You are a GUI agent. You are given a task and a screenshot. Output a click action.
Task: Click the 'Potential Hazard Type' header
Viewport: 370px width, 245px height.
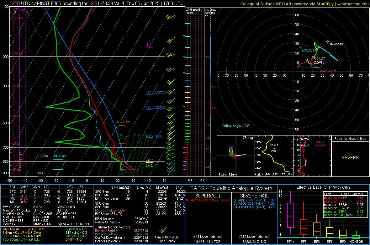pyautogui.click(x=351, y=139)
